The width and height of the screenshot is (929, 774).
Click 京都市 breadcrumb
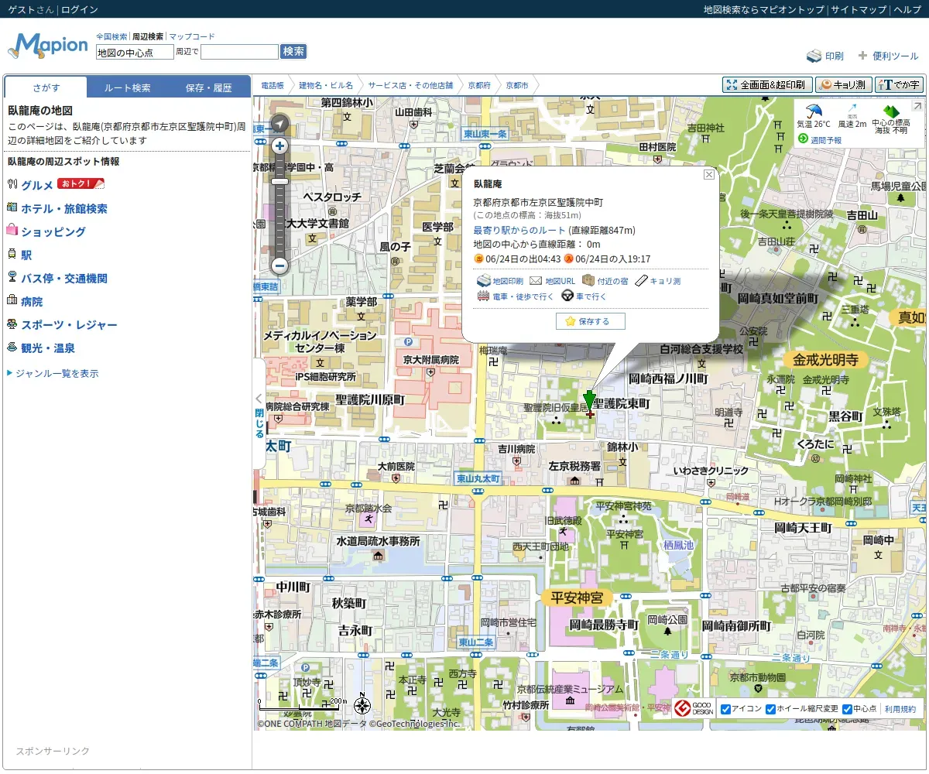pos(516,85)
